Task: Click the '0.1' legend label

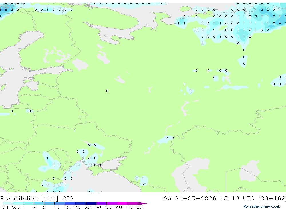Action: (5, 207)
